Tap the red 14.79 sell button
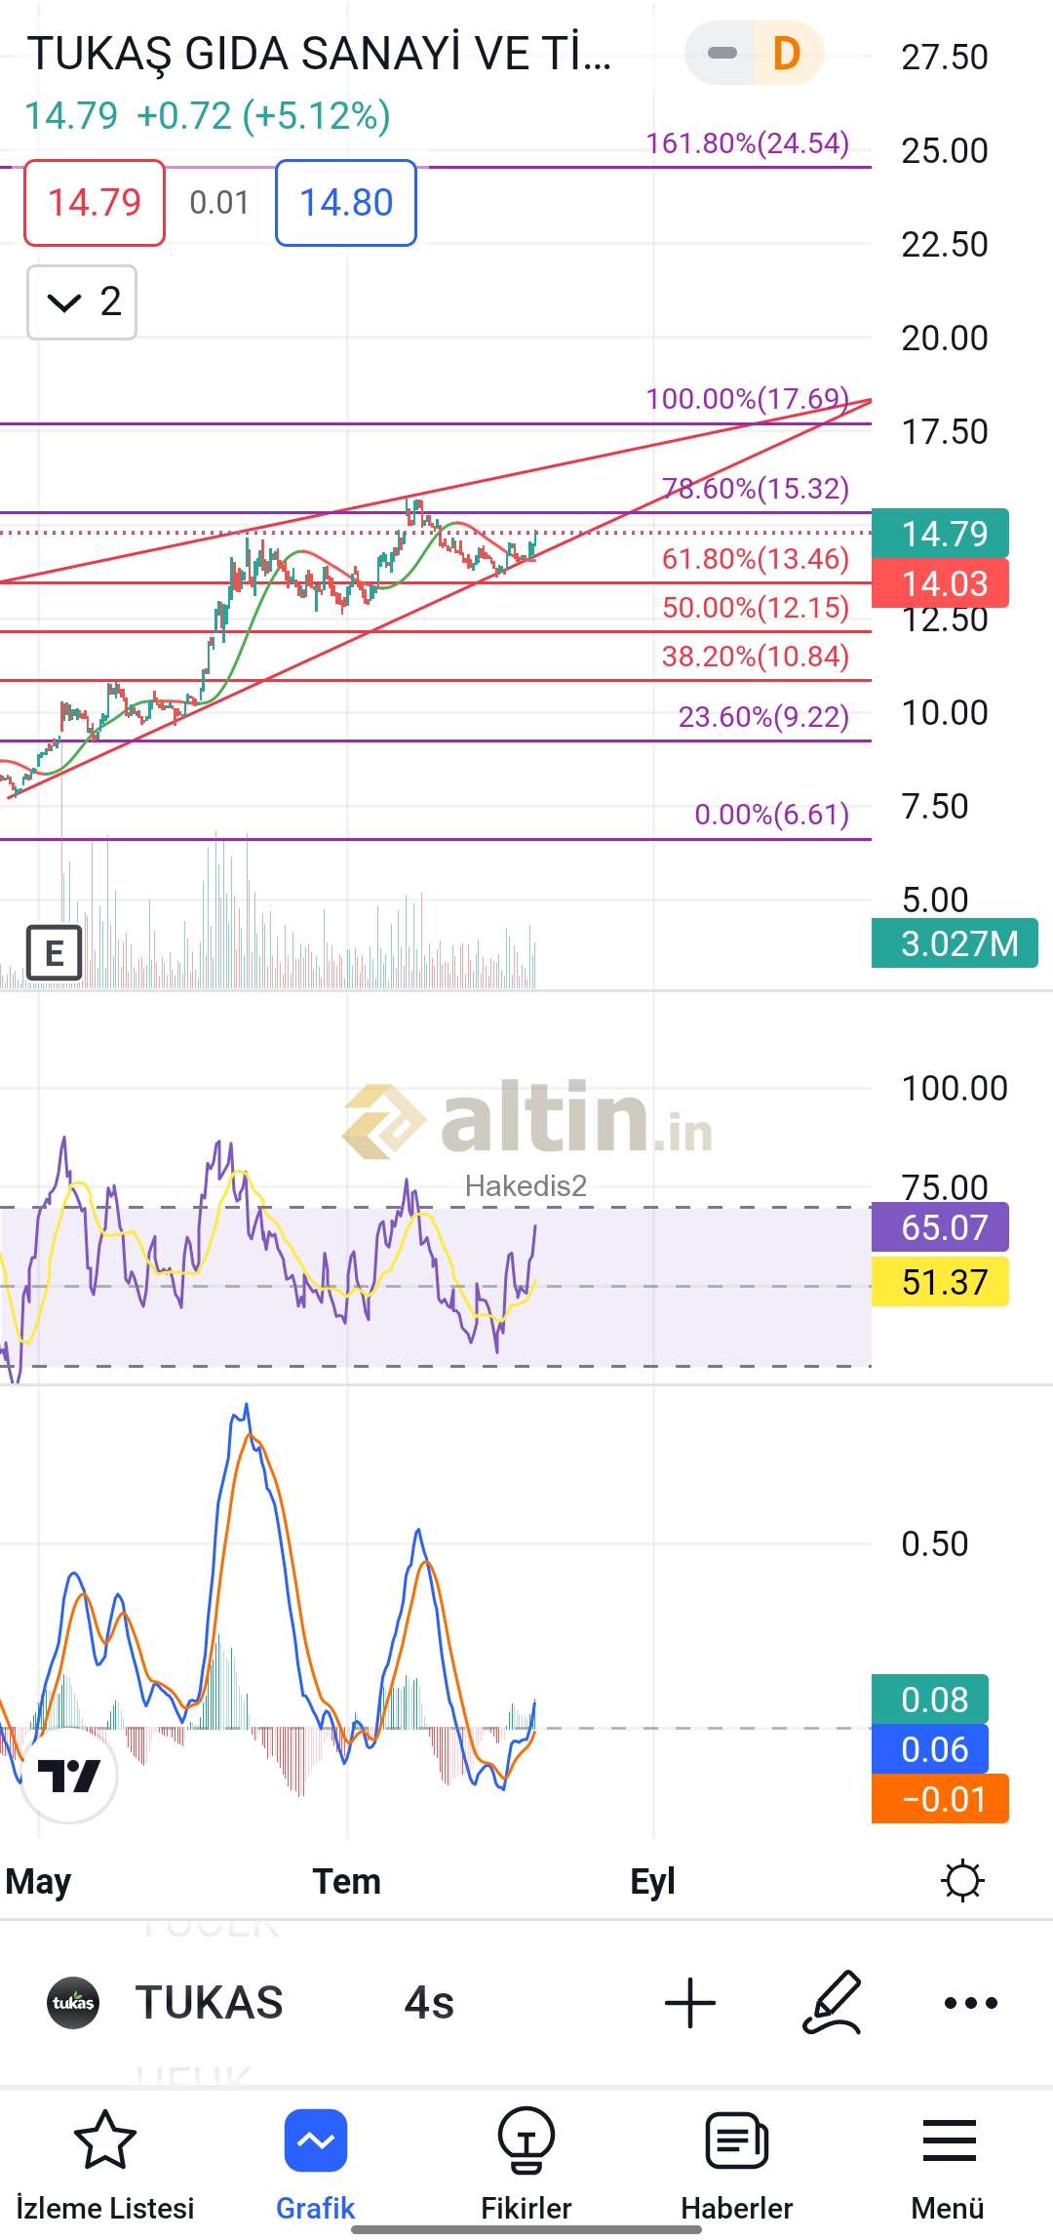The height and width of the screenshot is (2240, 1053). point(95,203)
